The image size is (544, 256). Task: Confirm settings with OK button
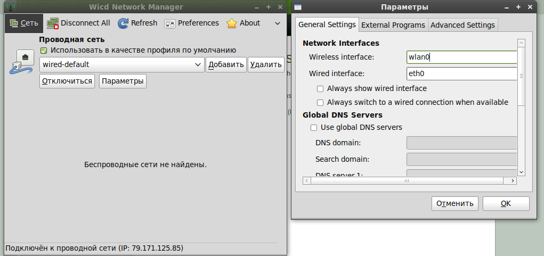click(x=506, y=203)
